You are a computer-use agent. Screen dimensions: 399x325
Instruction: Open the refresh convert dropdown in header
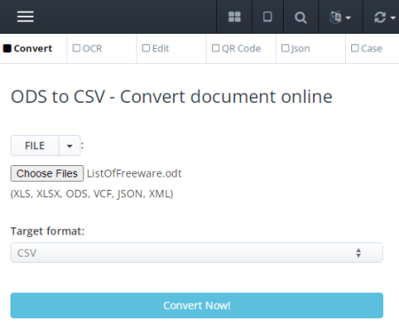pos(384,17)
